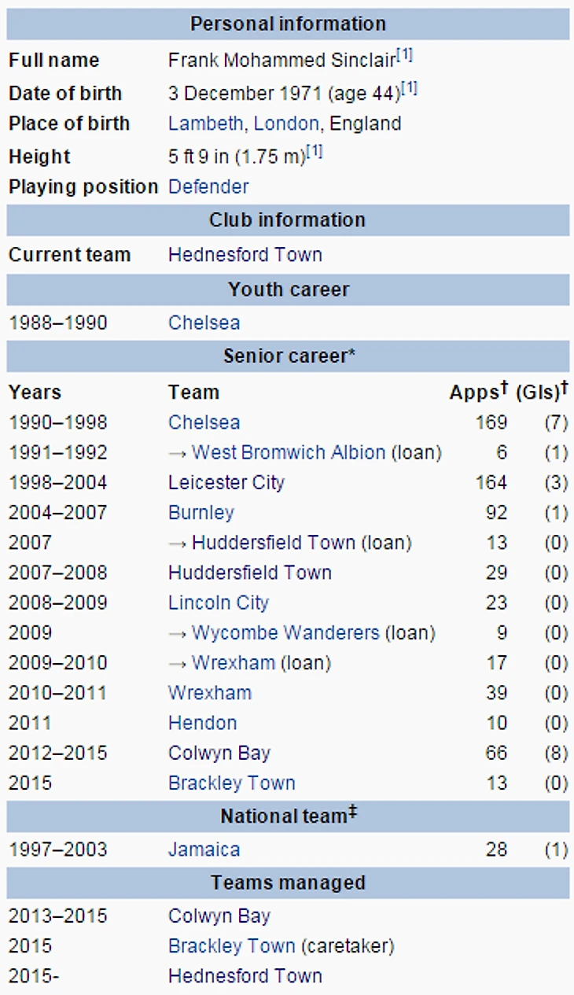Click citation [1] beside the height
The height and width of the screenshot is (995, 574).
pos(315,152)
